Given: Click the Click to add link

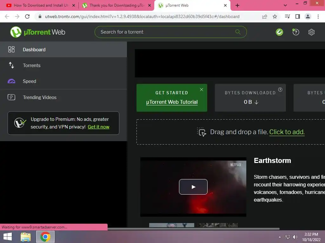Looking at the screenshot, I should (287, 132).
